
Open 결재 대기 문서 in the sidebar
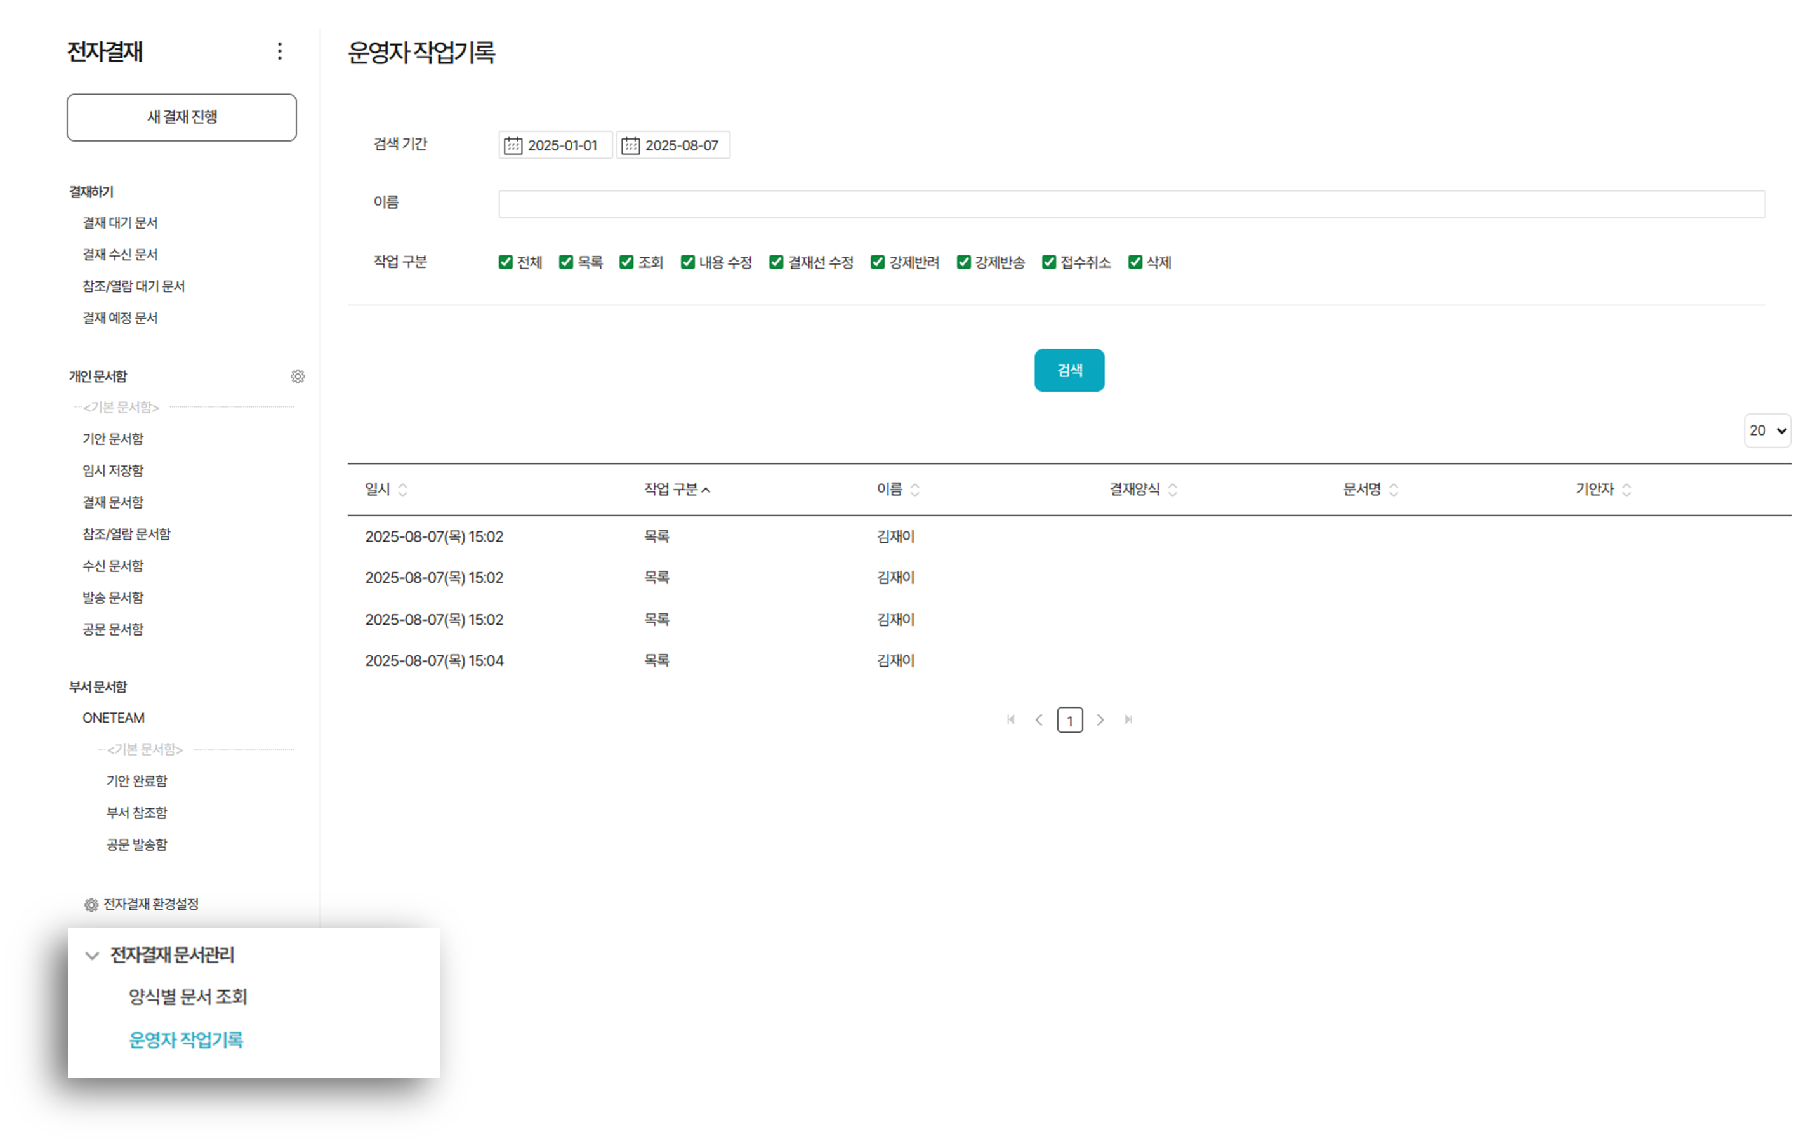point(120,223)
